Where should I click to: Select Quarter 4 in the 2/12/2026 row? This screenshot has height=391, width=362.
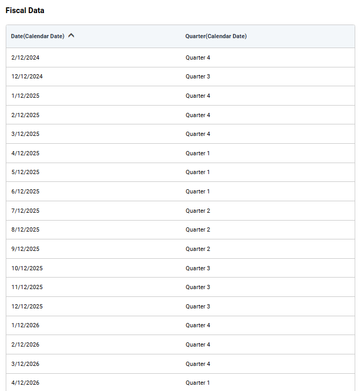click(197, 345)
